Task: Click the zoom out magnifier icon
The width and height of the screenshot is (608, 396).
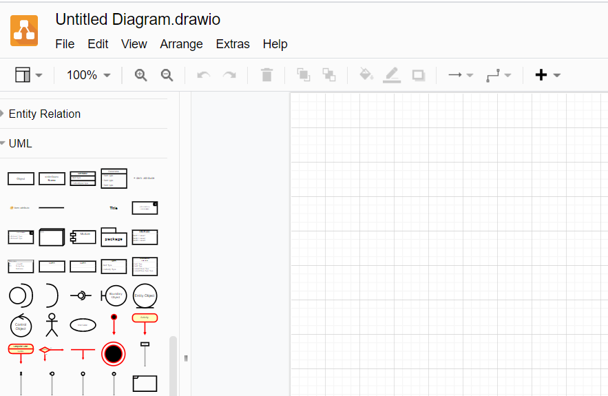Action: pyautogui.click(x=167, y=75)
